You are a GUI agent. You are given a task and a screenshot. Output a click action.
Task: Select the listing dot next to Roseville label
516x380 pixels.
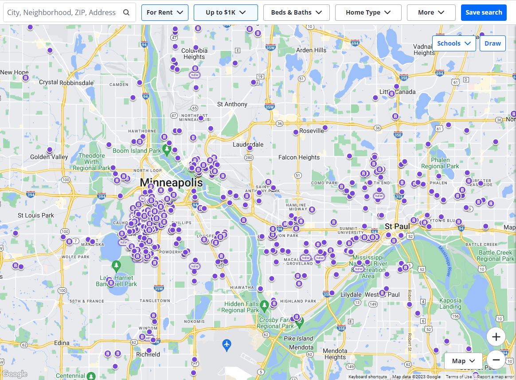point(296,132)
